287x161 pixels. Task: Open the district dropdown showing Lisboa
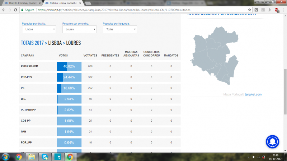coord(39,29)
